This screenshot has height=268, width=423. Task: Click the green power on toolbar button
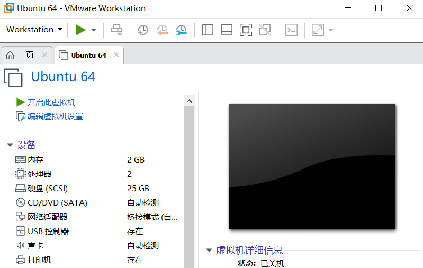point(80,30)
